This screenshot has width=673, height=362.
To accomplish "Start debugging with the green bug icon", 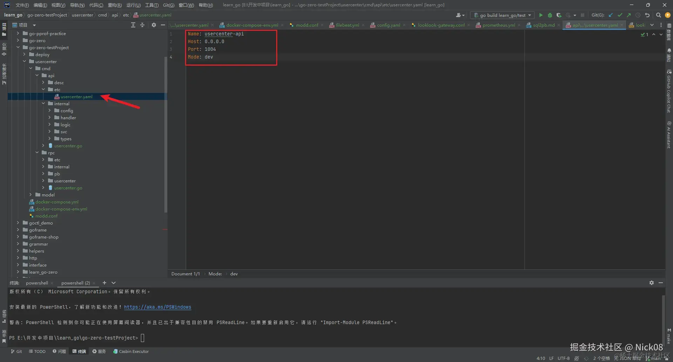I will pos(550,15).
